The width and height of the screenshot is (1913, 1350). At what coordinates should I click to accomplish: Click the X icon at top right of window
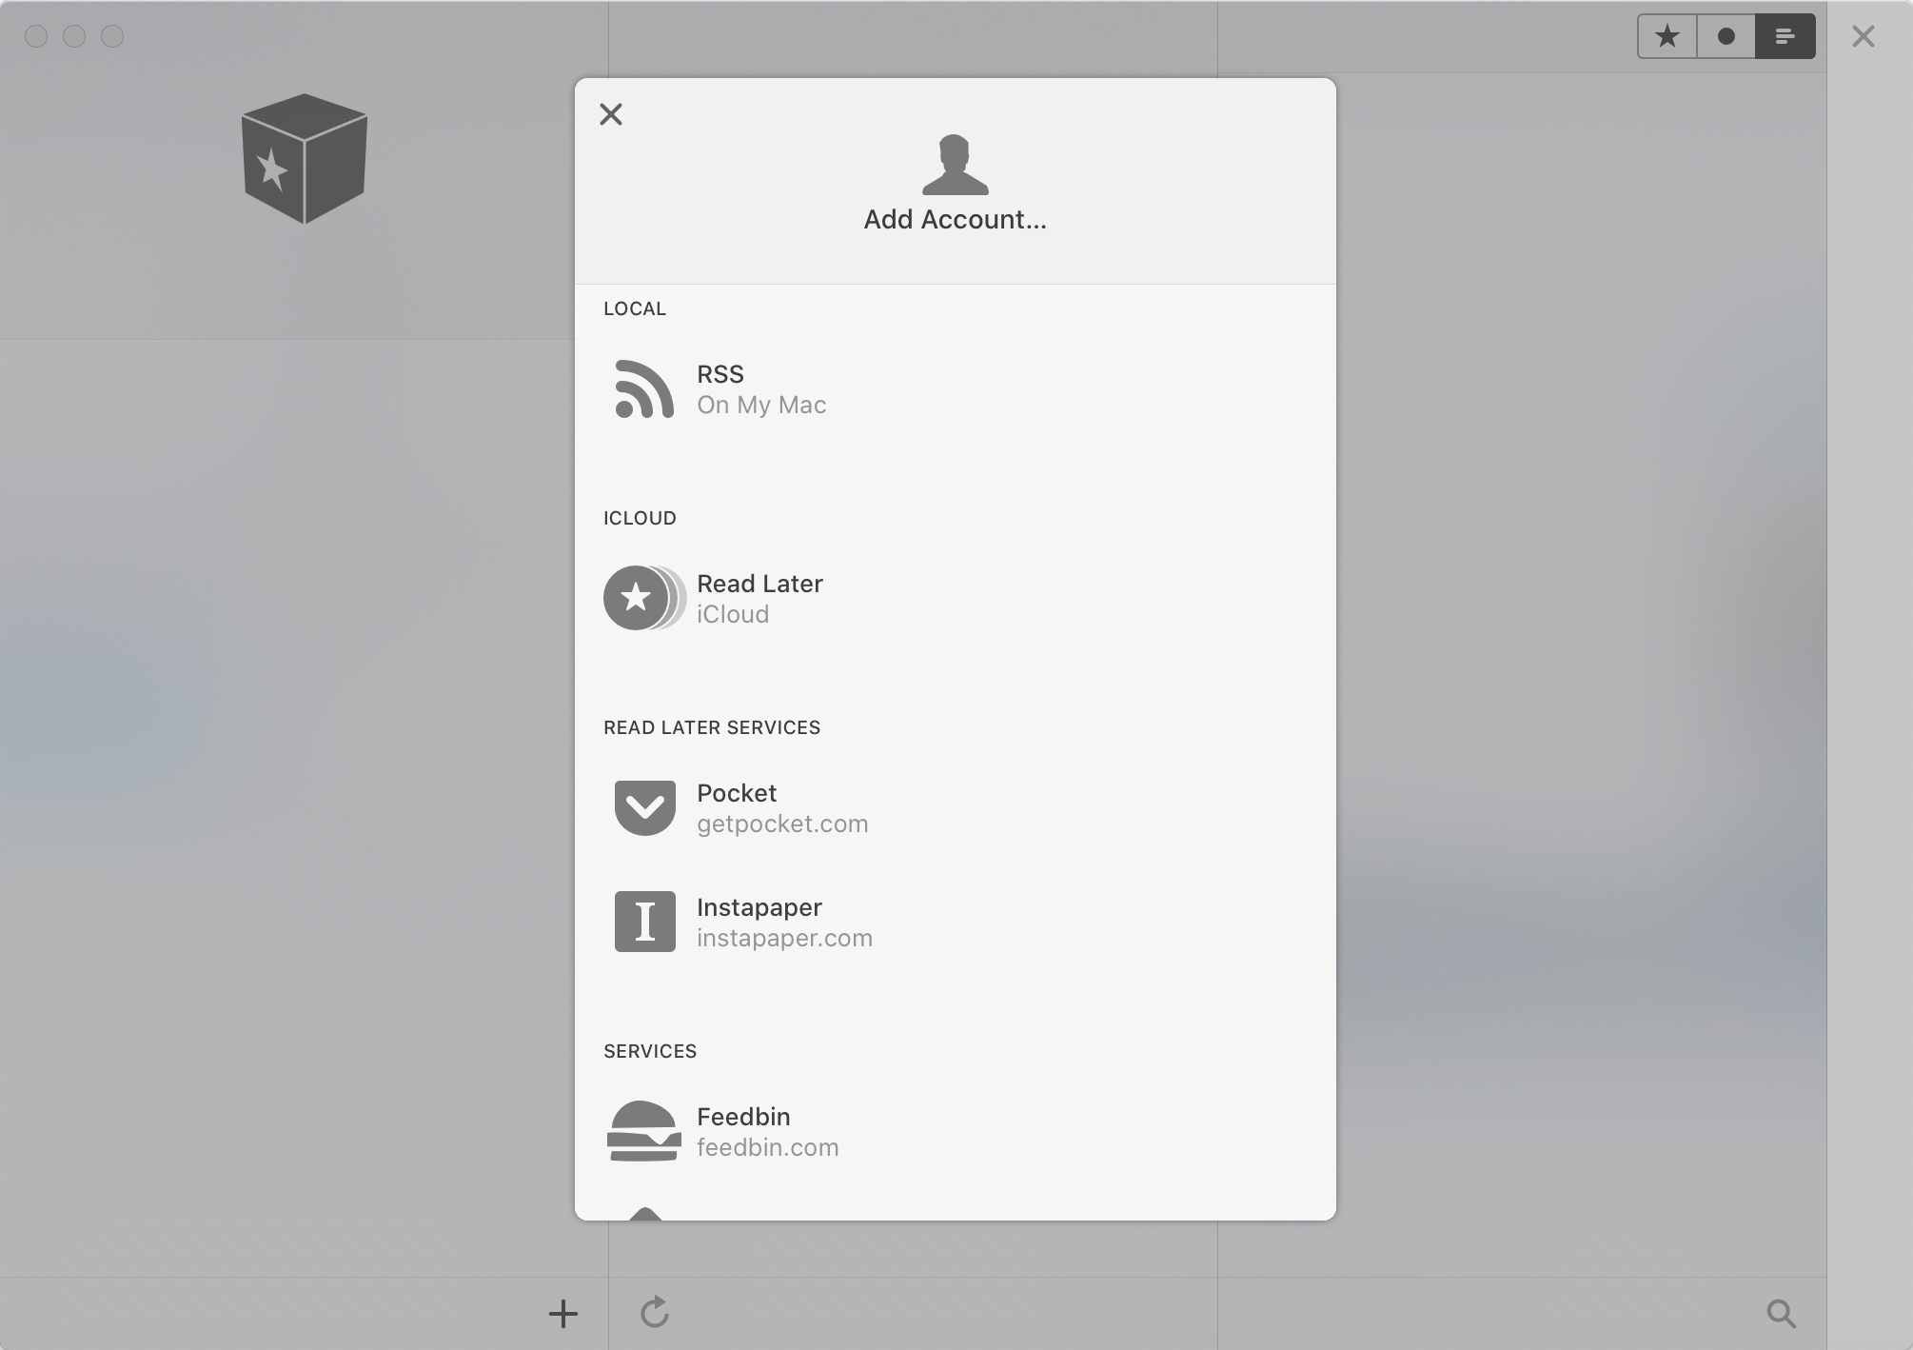point(1864,36)
